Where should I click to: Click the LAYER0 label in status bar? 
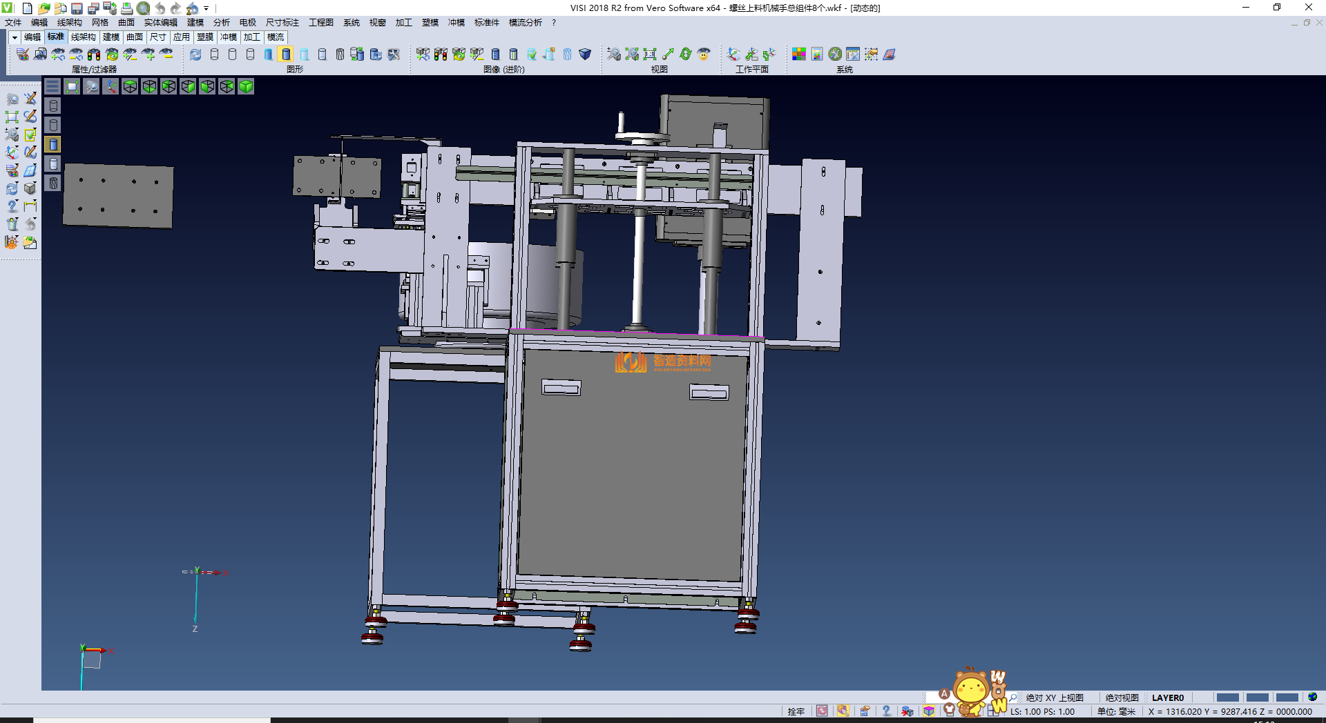click(1167, 697)
